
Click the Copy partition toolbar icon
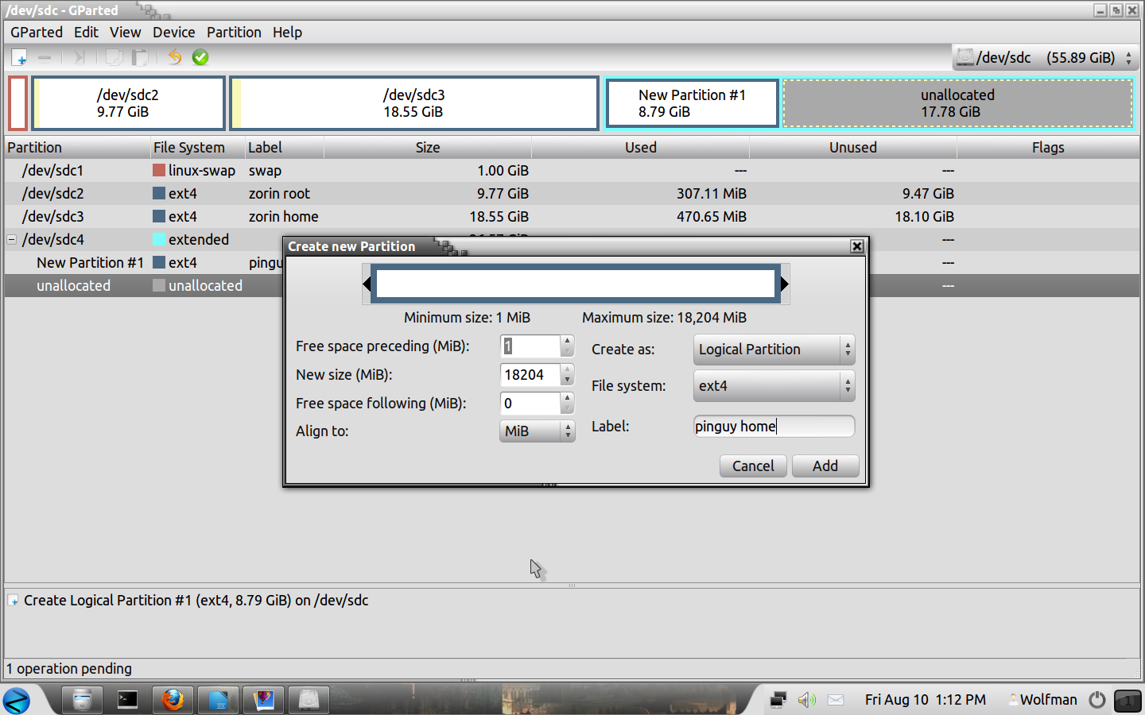114,57
